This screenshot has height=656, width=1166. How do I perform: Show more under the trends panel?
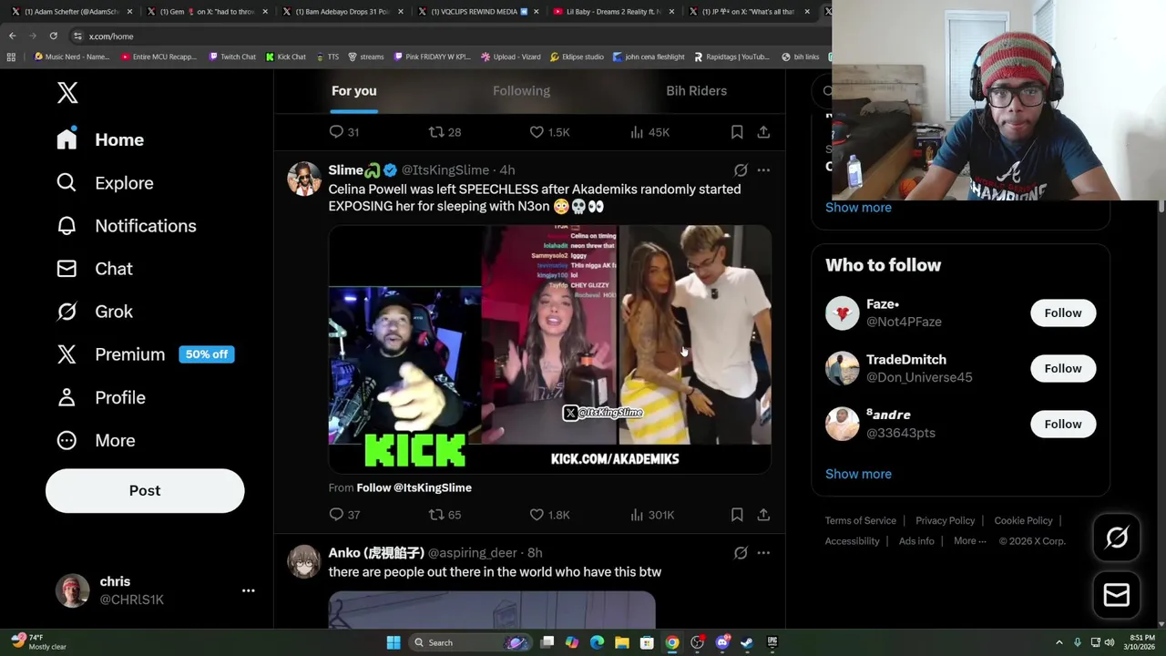858,207
